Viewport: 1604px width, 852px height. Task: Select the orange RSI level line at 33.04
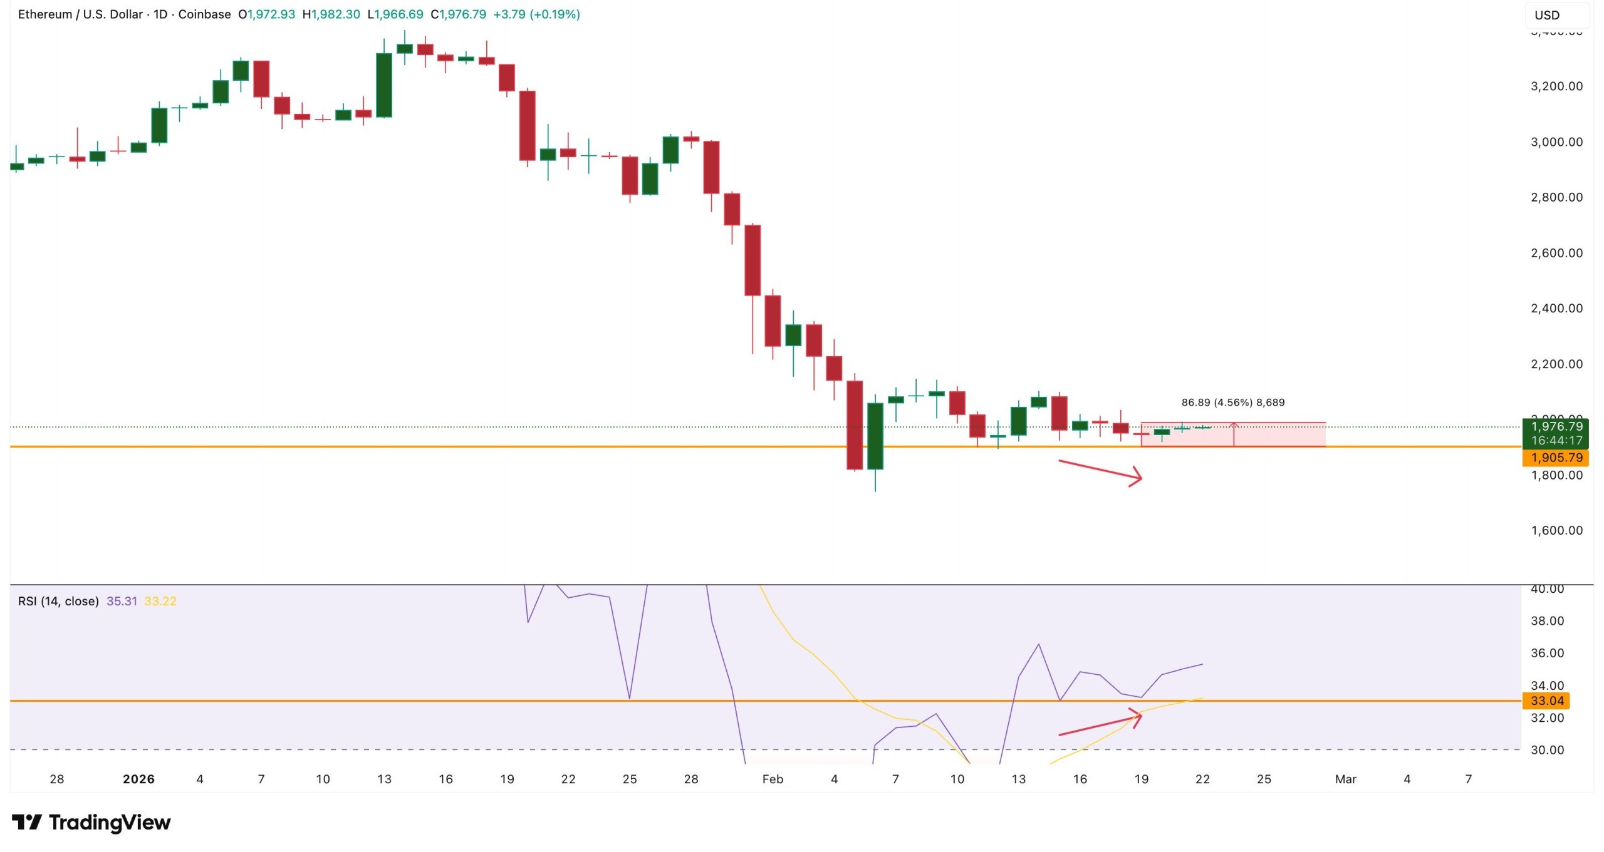[752, 701]
